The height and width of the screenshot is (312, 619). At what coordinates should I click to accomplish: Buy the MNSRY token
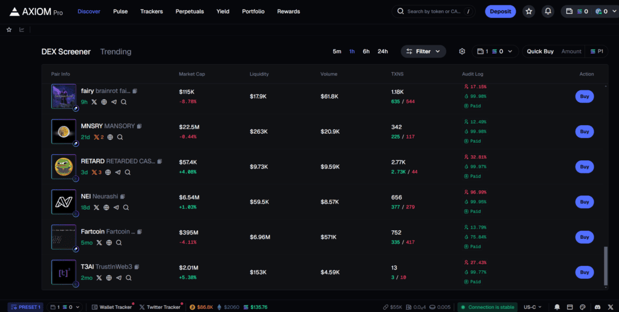tap(585, 132)
